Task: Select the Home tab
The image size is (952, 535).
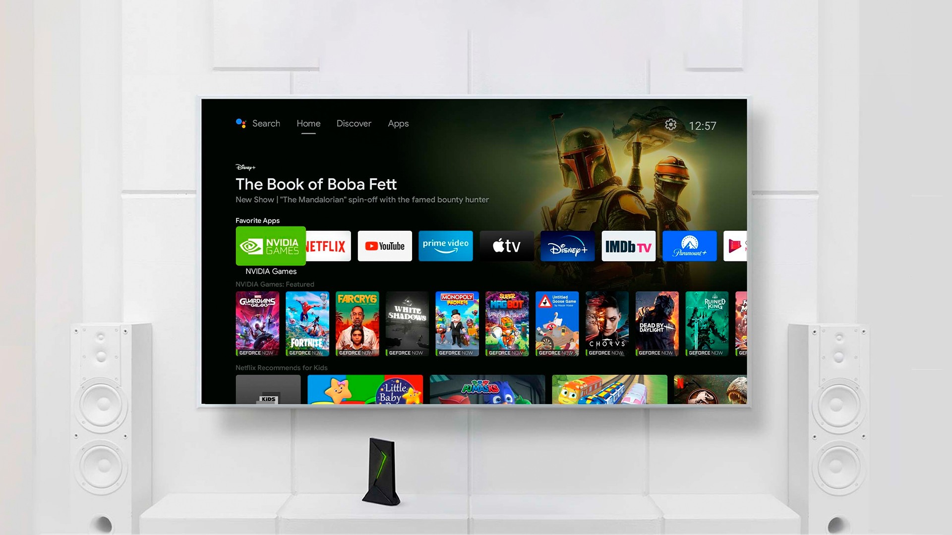Action: click(307, 123)
